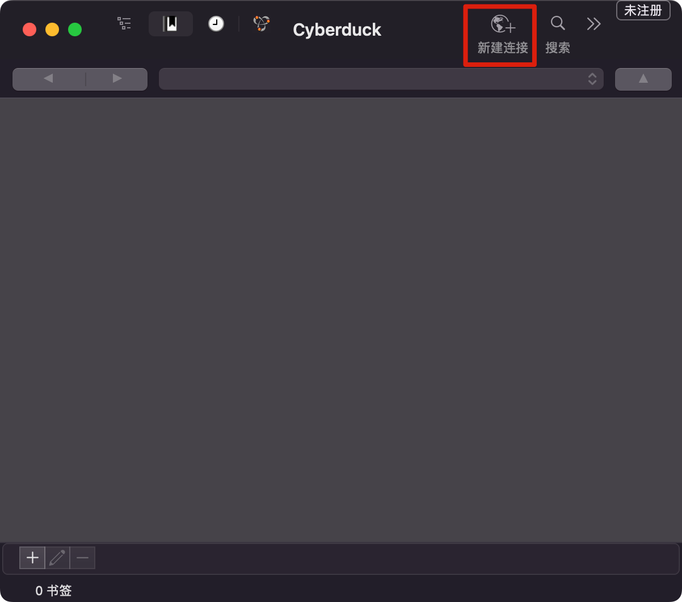Open the 搜索 magnifier tool
Viewport: 682px width, 602px height.
(558, 24)
